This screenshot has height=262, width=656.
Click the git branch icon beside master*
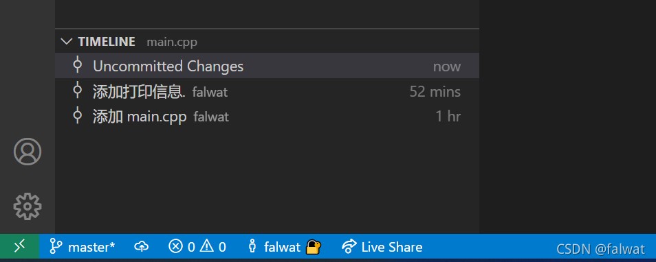[56, 247]
